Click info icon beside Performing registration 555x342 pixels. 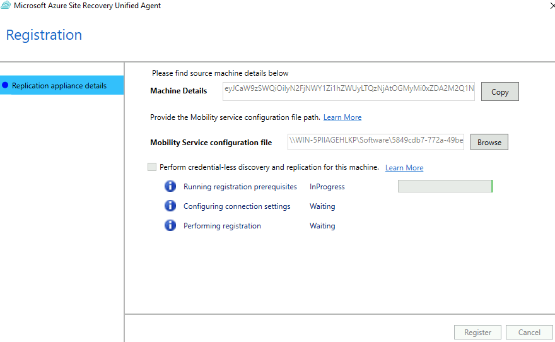click(x=170, y=225)
